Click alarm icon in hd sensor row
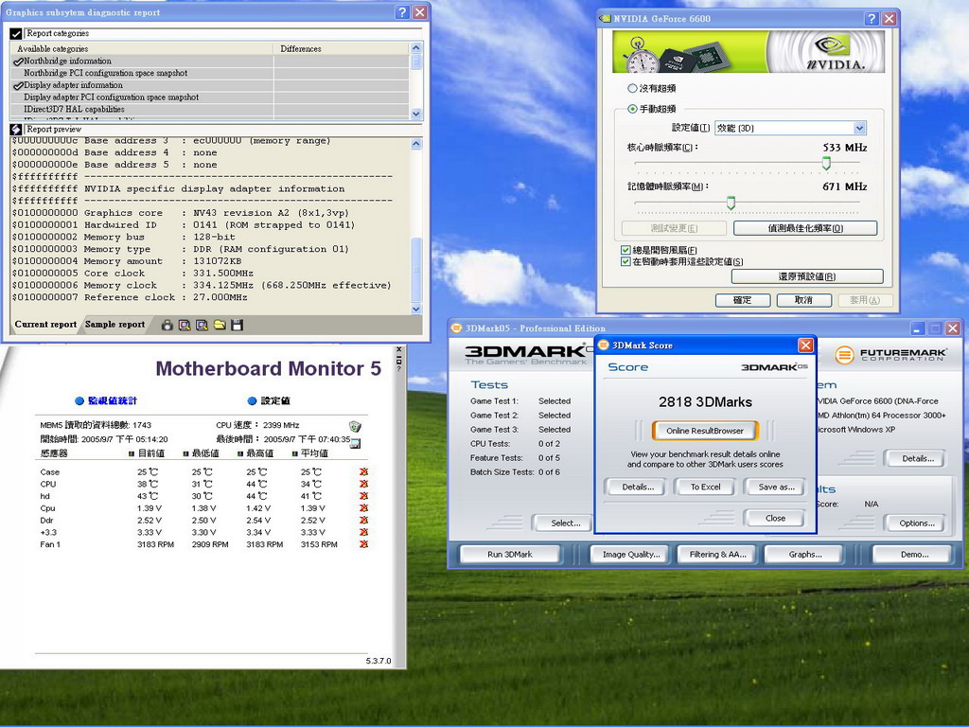This screenshot has width=969, height=727. [363, 496]
